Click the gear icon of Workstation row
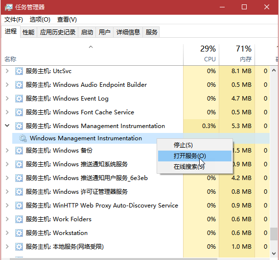 (19, 233)
